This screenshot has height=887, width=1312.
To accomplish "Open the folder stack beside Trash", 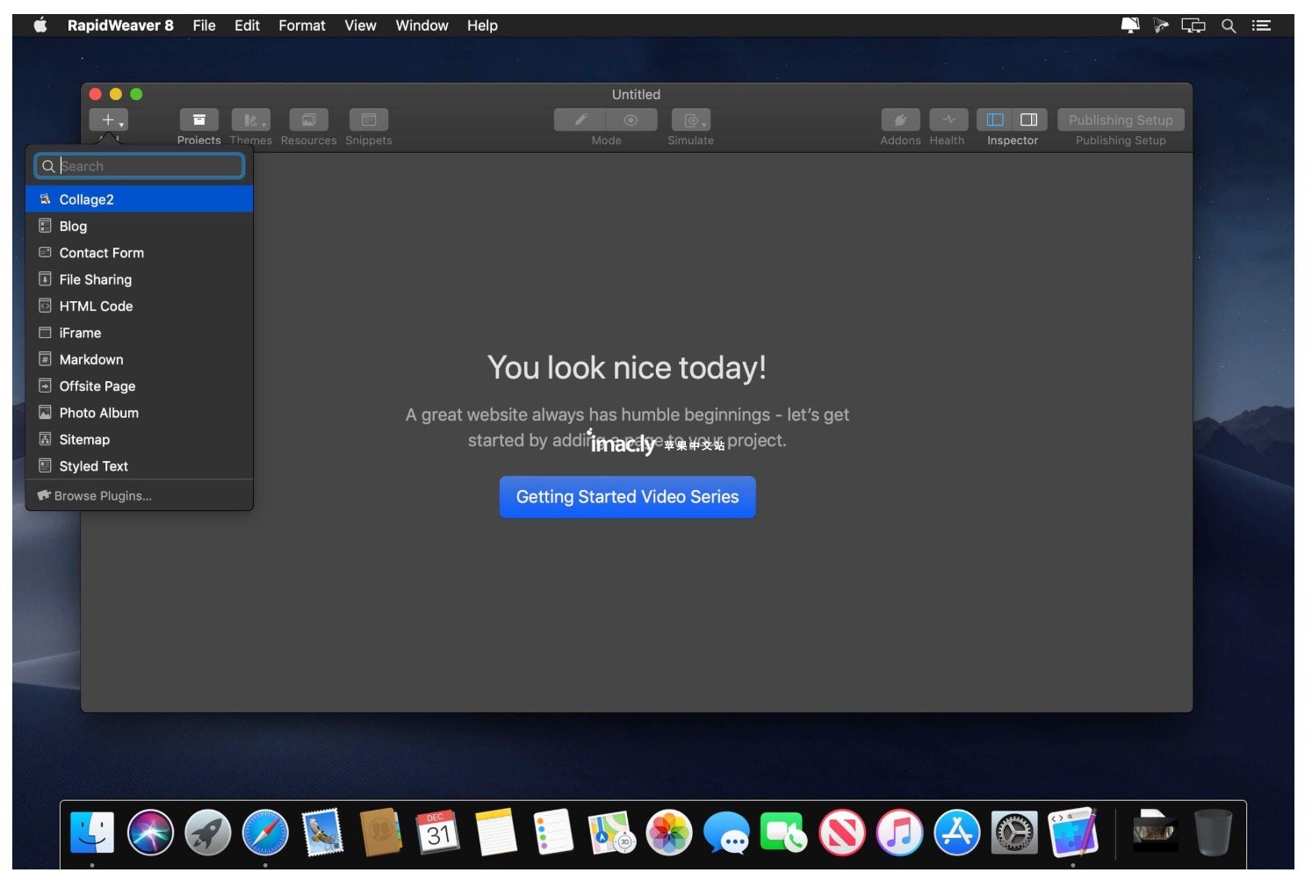I will 1154,833.
